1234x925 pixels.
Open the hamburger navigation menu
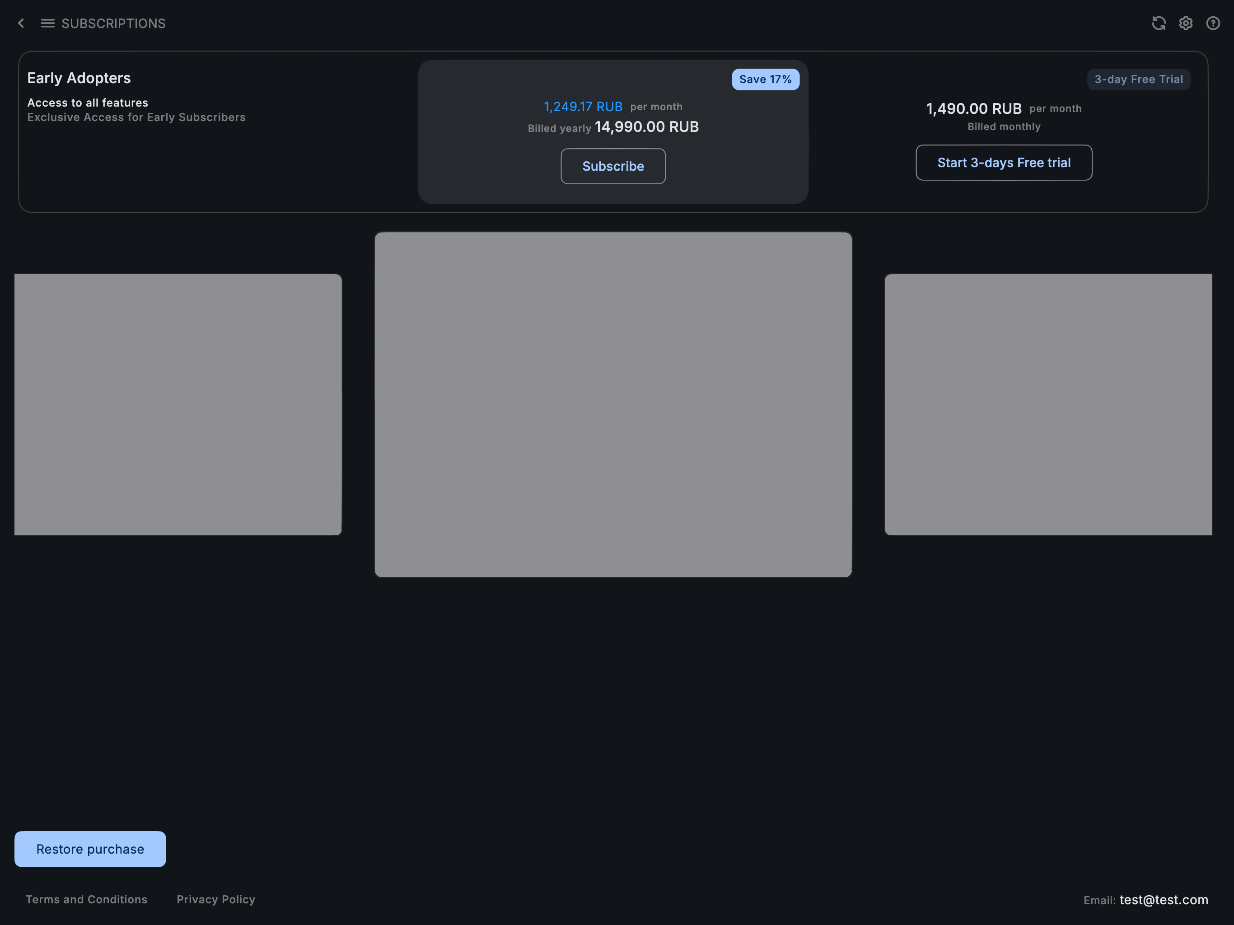tap(47, 23)
